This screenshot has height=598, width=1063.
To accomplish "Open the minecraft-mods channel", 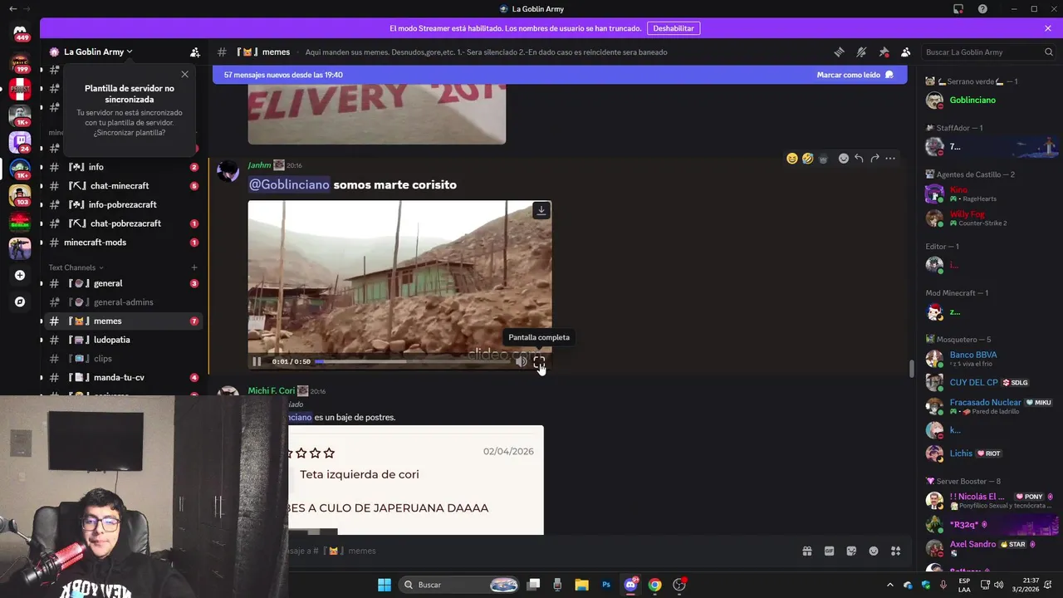I will [123, 243].
